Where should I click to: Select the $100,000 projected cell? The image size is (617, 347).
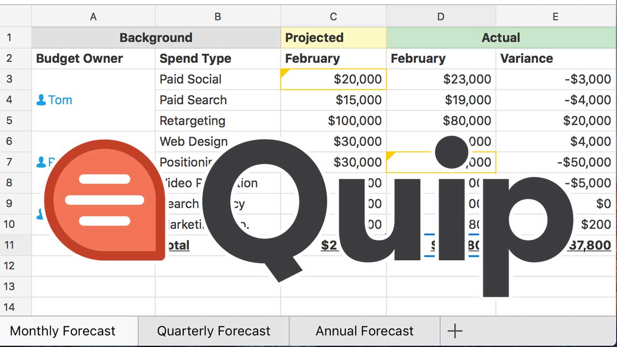point(334,120)
